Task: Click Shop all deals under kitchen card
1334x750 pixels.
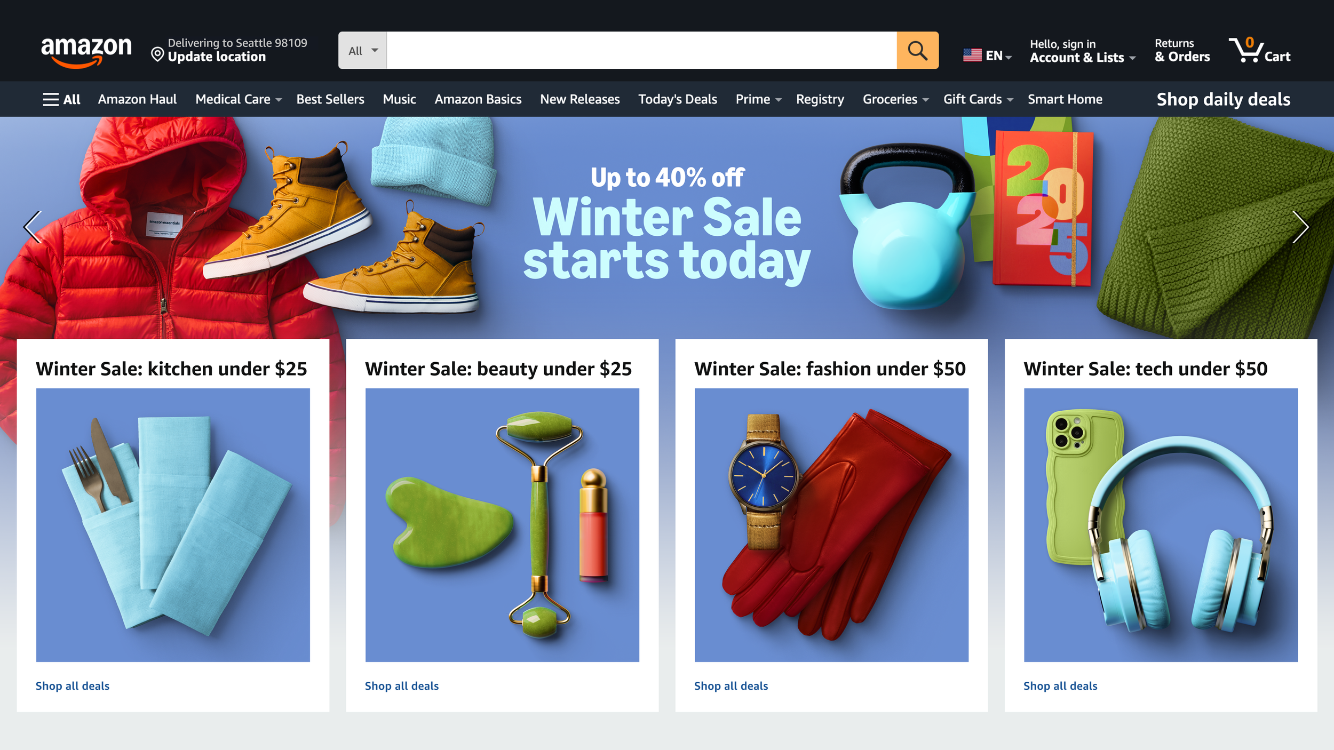Action: (x=73, y=686)
